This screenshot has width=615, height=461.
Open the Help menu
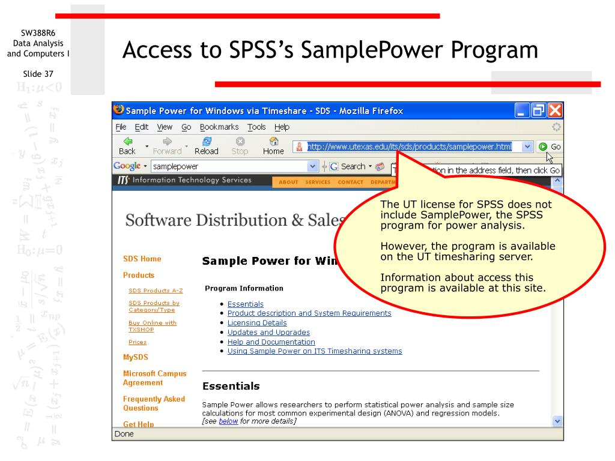[282, 127]
